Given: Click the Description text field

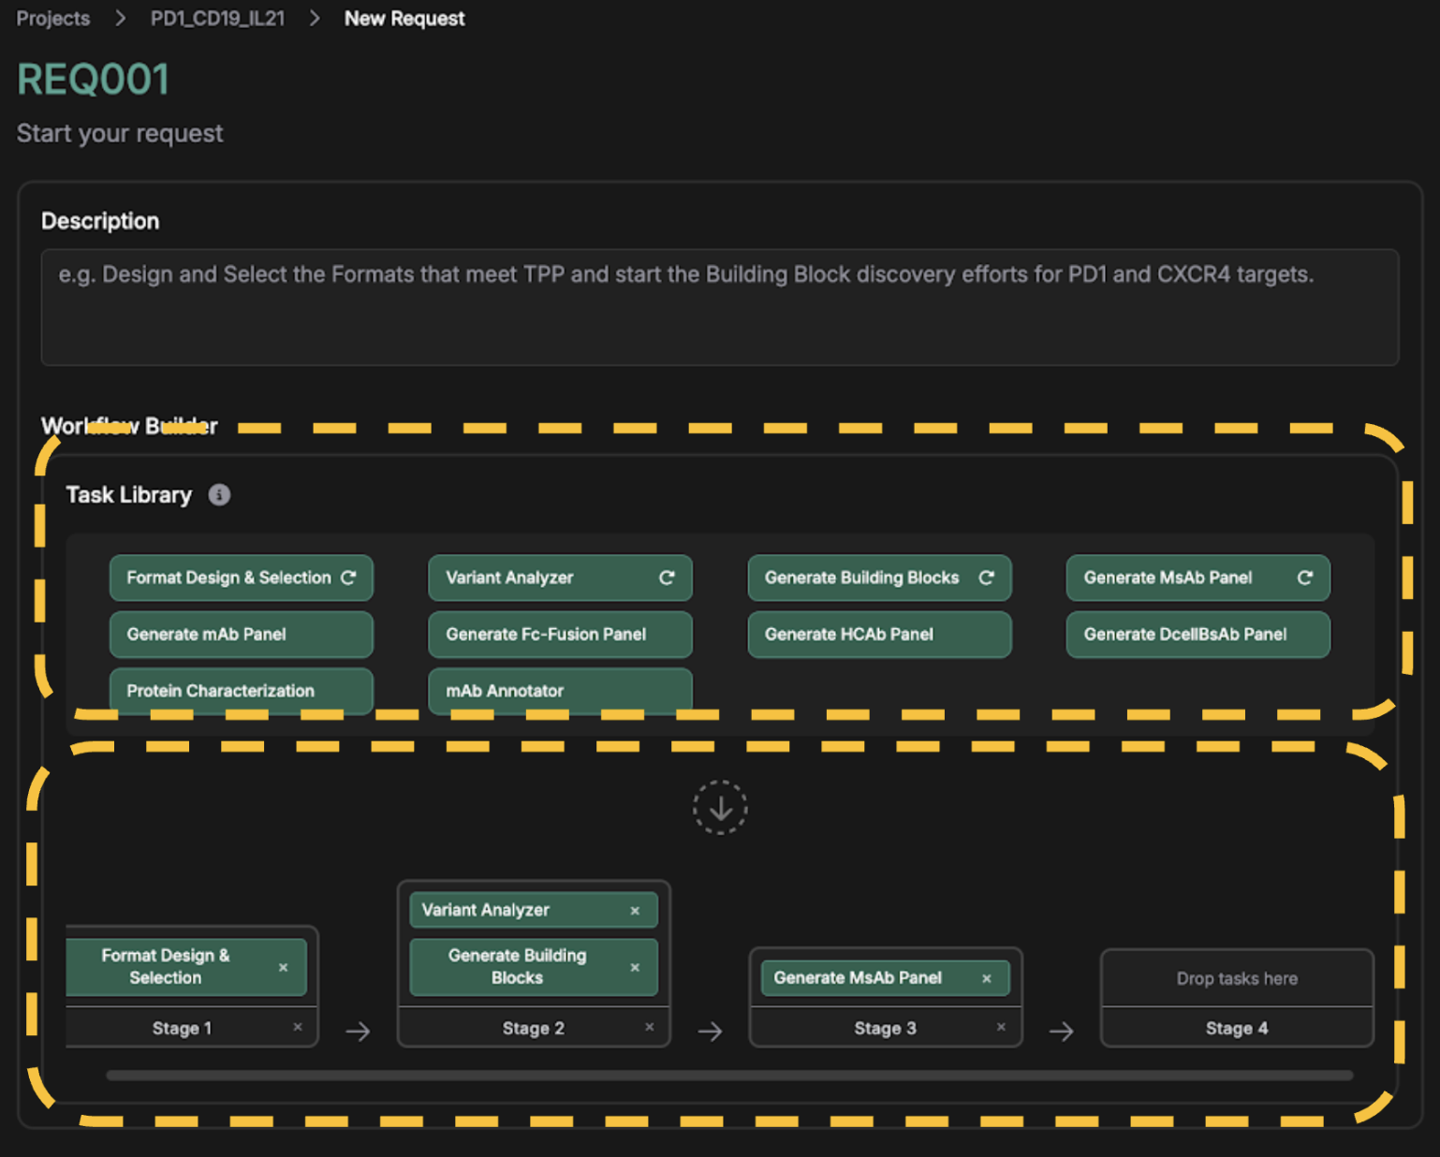Looking at the screenshot, I should [719, 307].
